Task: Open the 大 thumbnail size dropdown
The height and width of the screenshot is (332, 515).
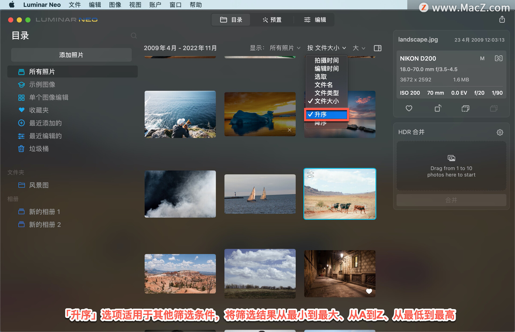Action: [359, 48]
